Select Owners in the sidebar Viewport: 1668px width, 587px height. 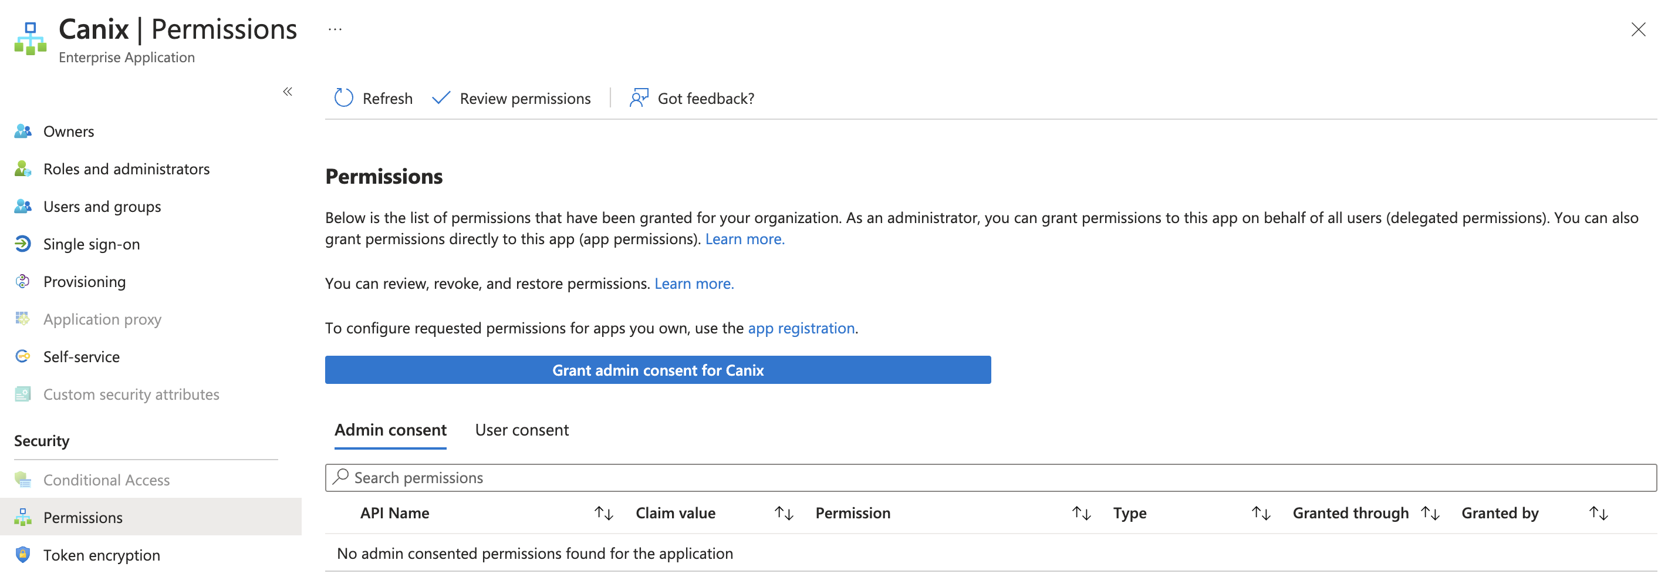point(68,131)
